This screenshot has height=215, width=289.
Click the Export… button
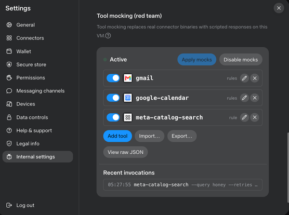[182, 136]
